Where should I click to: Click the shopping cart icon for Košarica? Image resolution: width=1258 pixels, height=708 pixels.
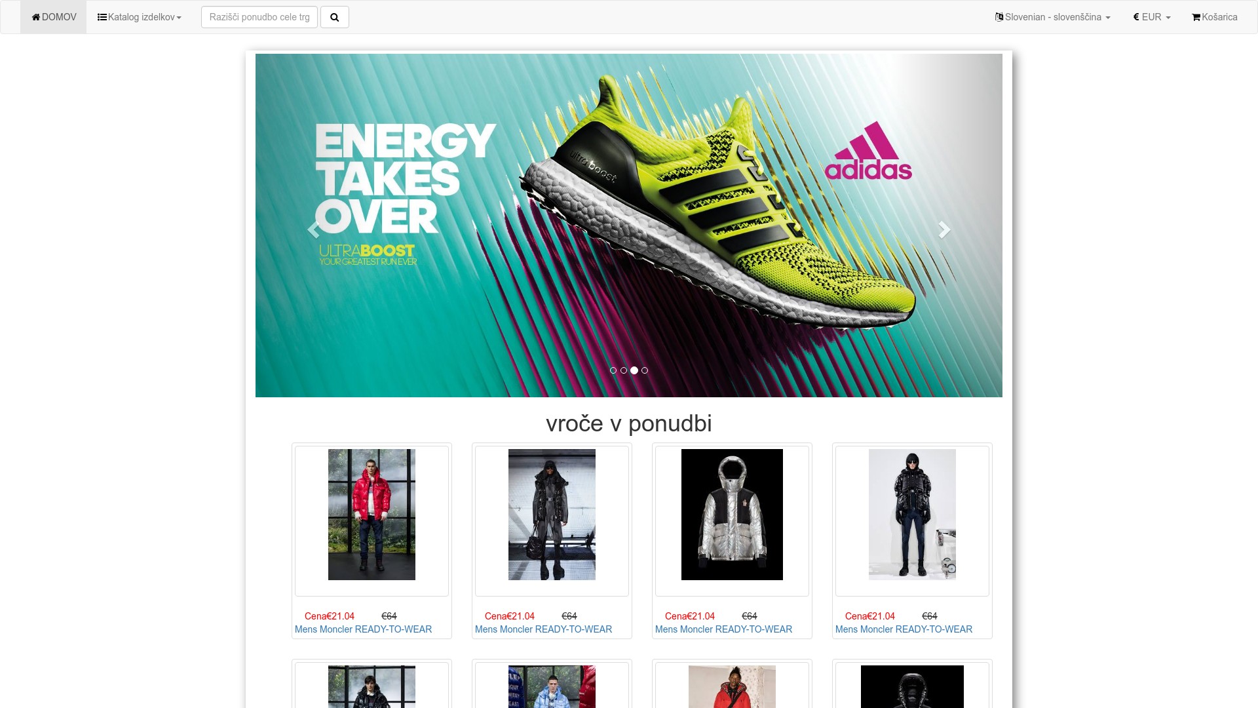tap(1196, 17)
